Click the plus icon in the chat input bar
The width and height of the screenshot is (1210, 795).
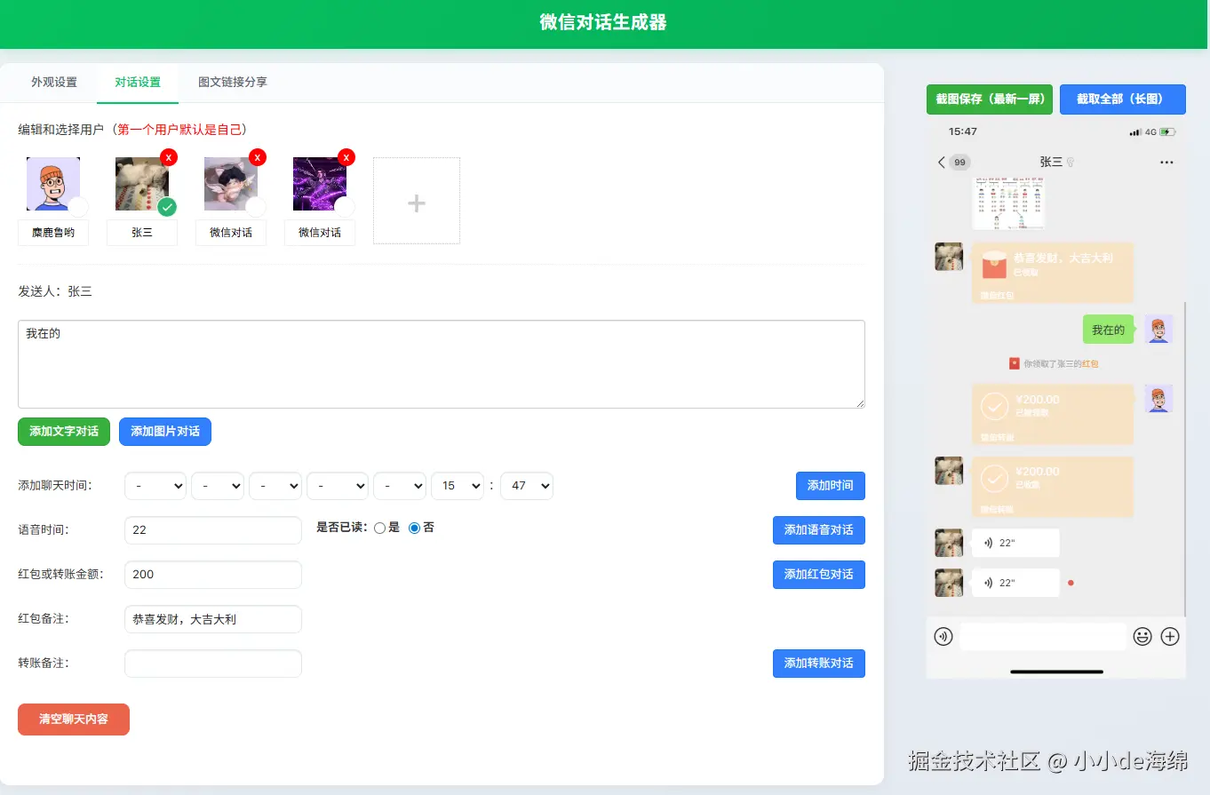click(1170, 636)
